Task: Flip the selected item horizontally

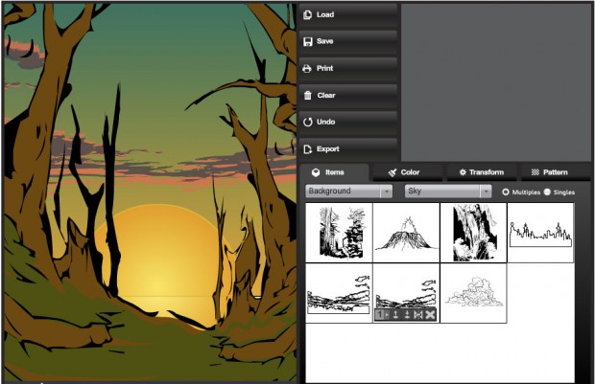Action: (x=418, y=315)
